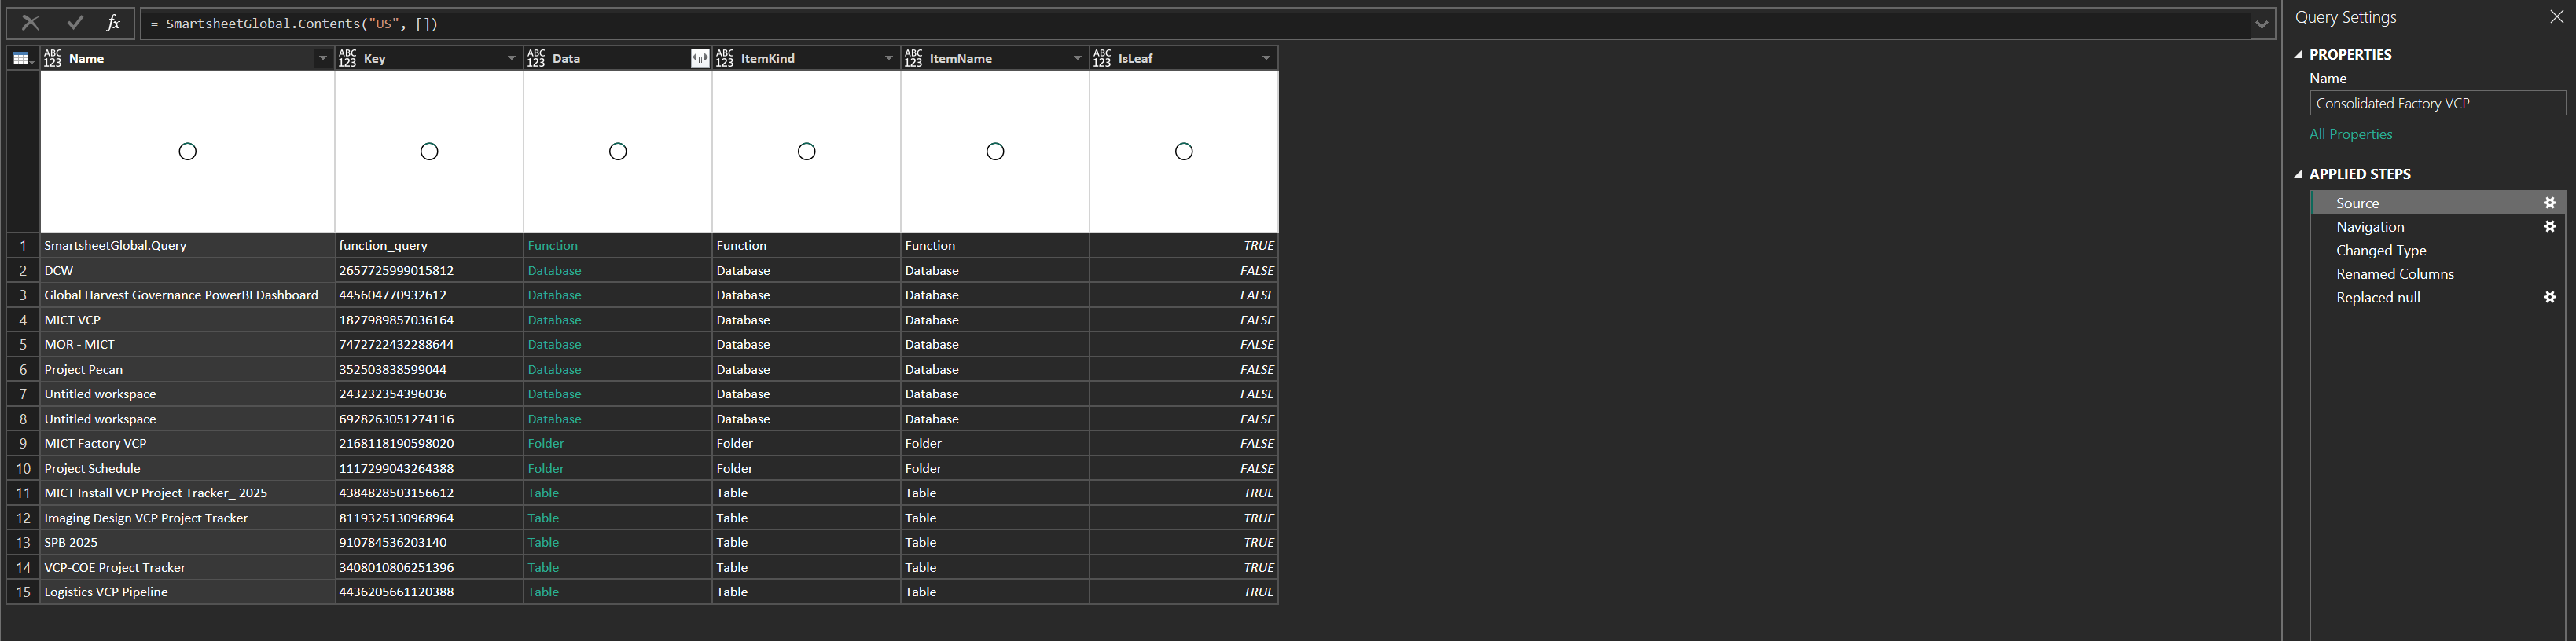Change data type icon of ItemKind column
This screenshot has width=2576, height=641.
[725, 59]
